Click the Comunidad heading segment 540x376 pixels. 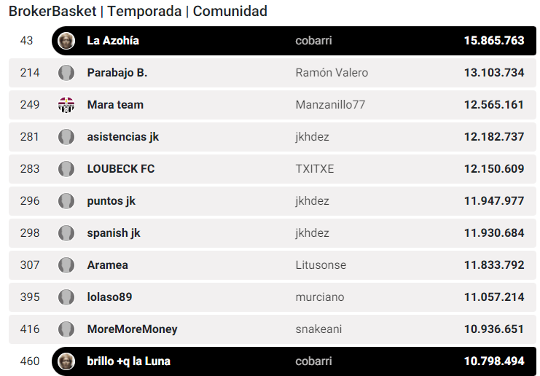tap(230, 12)
